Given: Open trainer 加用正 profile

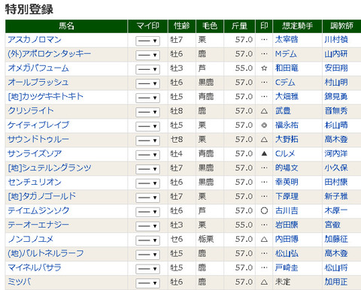Looking at the screenshot, I should pyautogui.click(x=336, y=282).
